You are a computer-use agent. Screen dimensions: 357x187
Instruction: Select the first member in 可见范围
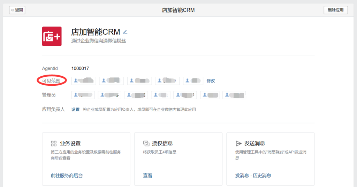pyautogui.click(x=84, y=81)
